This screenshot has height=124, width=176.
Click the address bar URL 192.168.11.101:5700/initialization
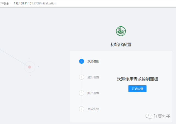[35, 4]
